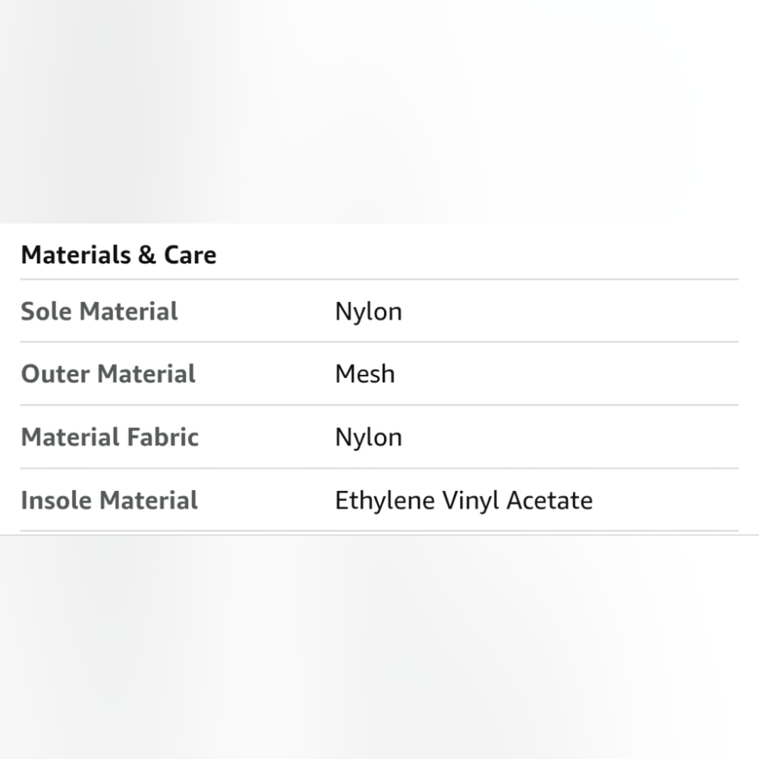The image size is (759, 759).
Task: Click the Mesh value
Action: (365, 373)
